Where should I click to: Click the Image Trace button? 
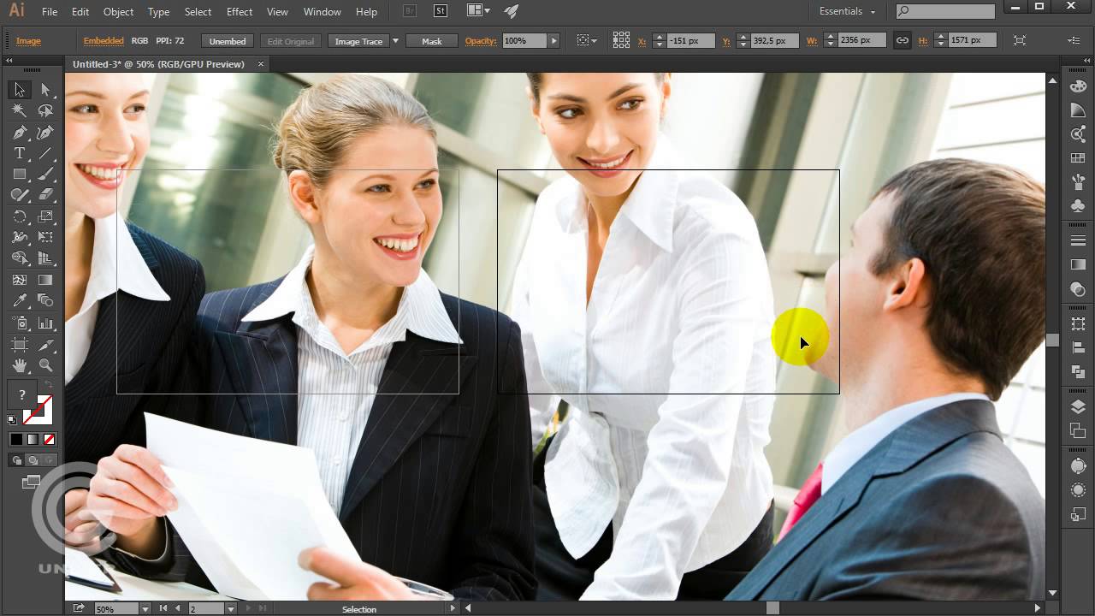[358, 41]
